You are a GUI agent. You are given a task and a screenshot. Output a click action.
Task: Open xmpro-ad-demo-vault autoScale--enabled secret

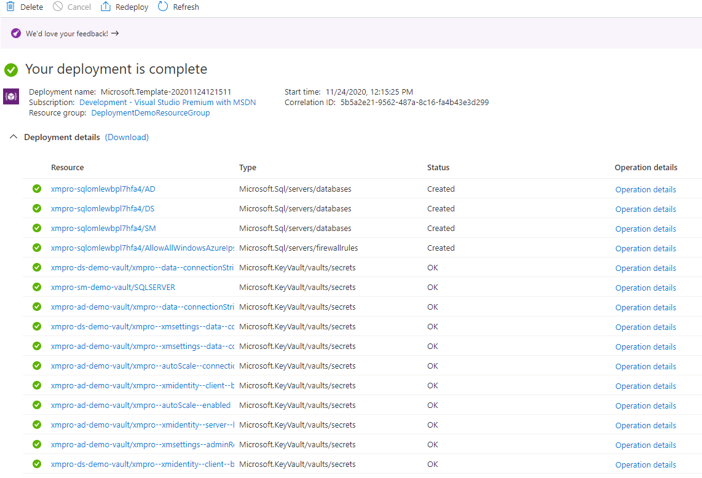click(x=141, y=405)
